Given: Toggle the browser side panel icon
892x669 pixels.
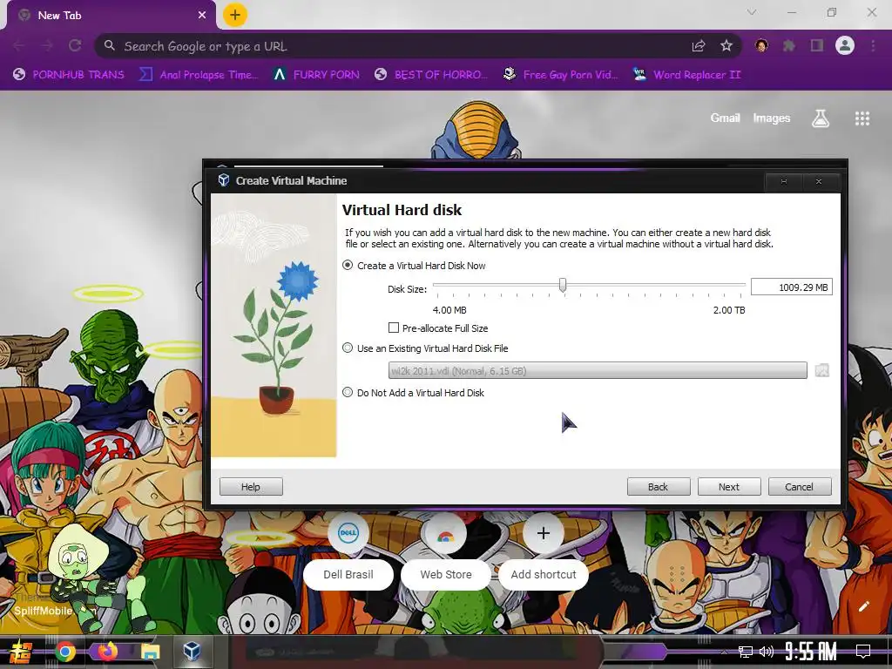Looking at the screenshot, I should click(817, 45).
